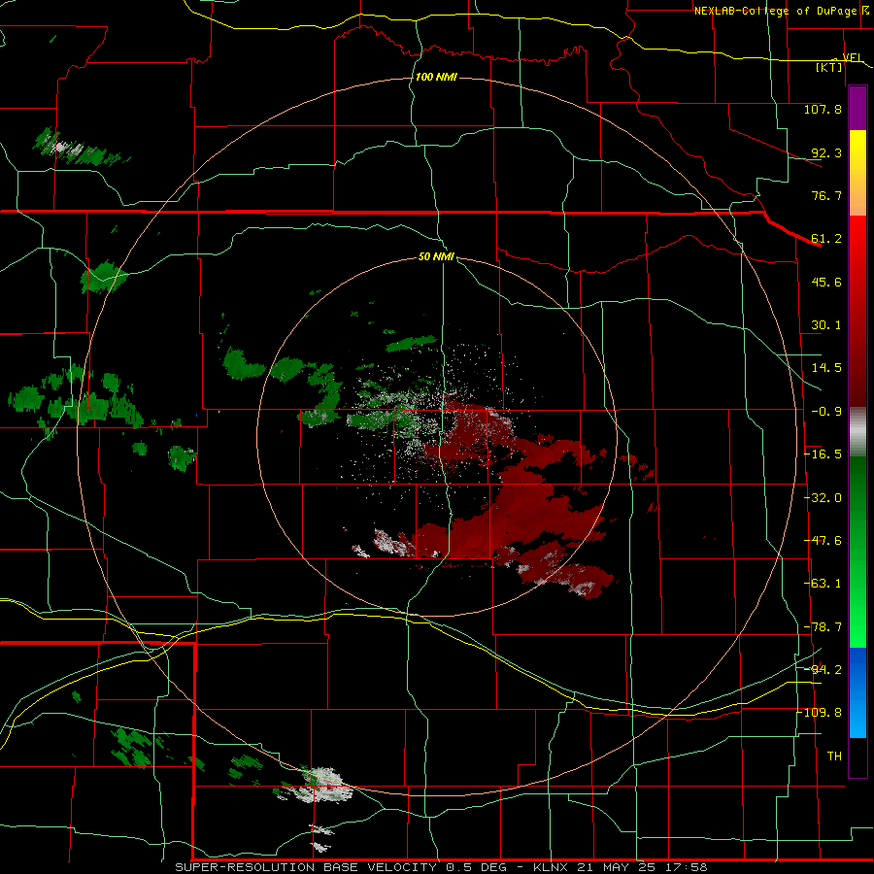This screenshot has height=874, width=874.
Task: Click the 92.3 velocity scale value
Action: click(x=826, y=152)
